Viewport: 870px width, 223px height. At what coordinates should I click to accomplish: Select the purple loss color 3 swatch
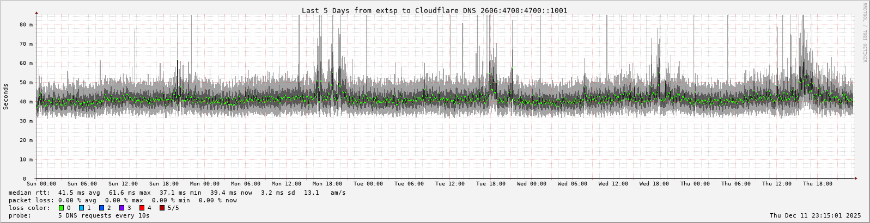click(121, 208)
